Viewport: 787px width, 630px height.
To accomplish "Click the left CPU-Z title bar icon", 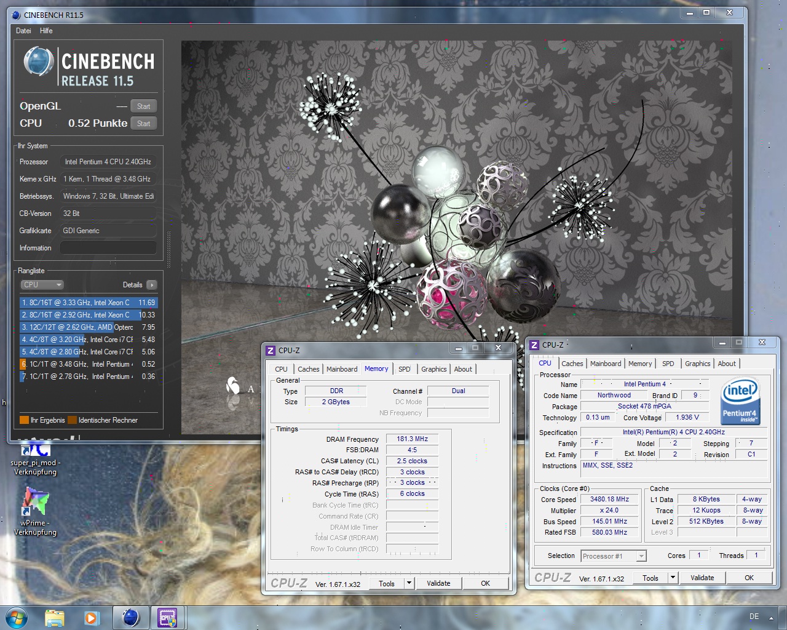I will [271, 351].
